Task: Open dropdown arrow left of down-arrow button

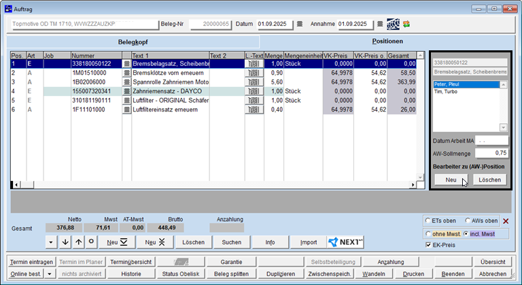Action: click(x=51, y=242)
